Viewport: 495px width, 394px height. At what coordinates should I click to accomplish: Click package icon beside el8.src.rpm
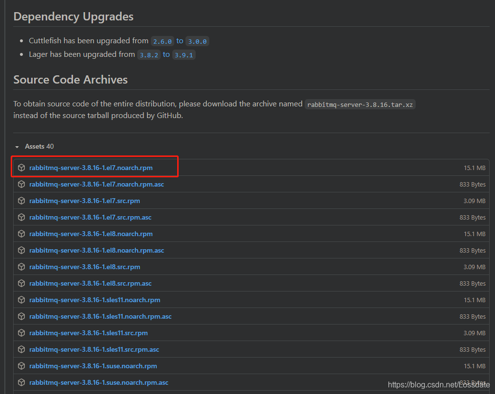[21, 267]
